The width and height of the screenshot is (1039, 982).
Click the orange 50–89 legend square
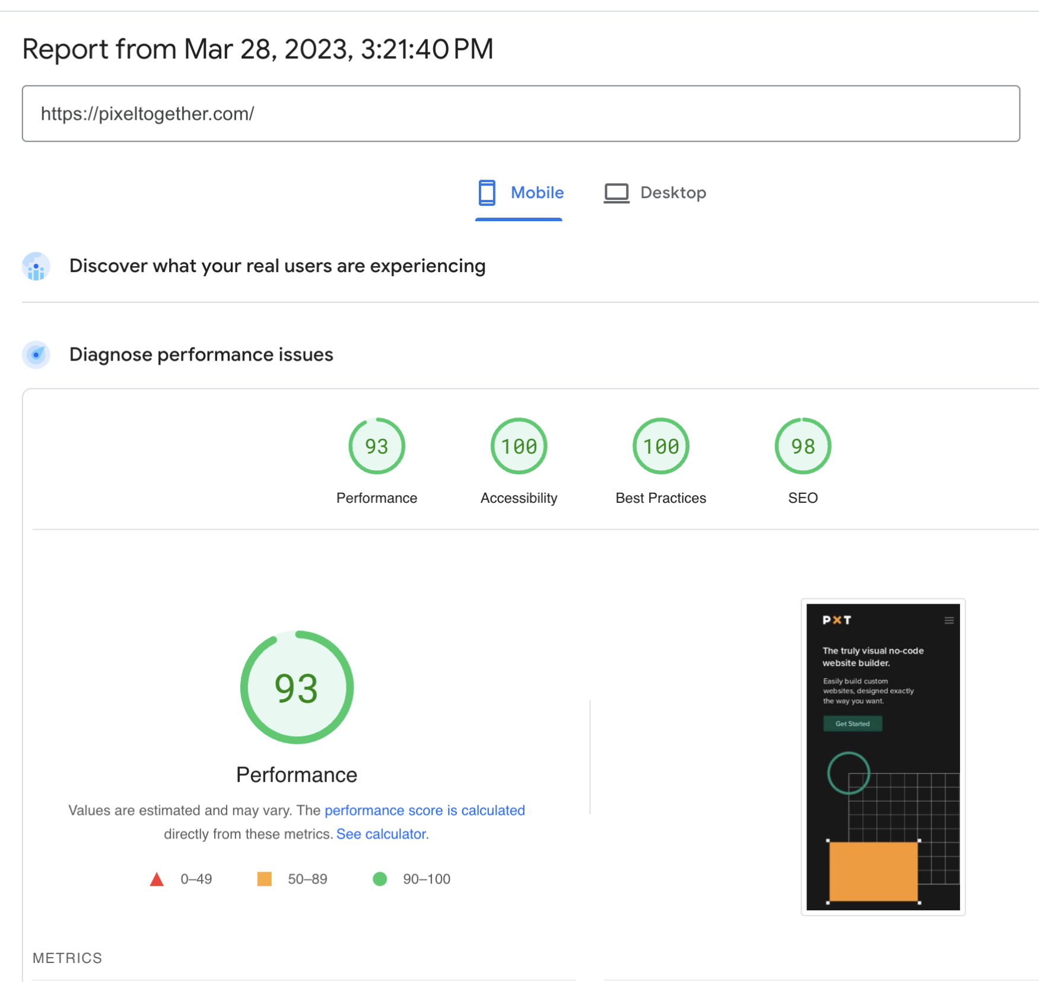pos(264,879)
